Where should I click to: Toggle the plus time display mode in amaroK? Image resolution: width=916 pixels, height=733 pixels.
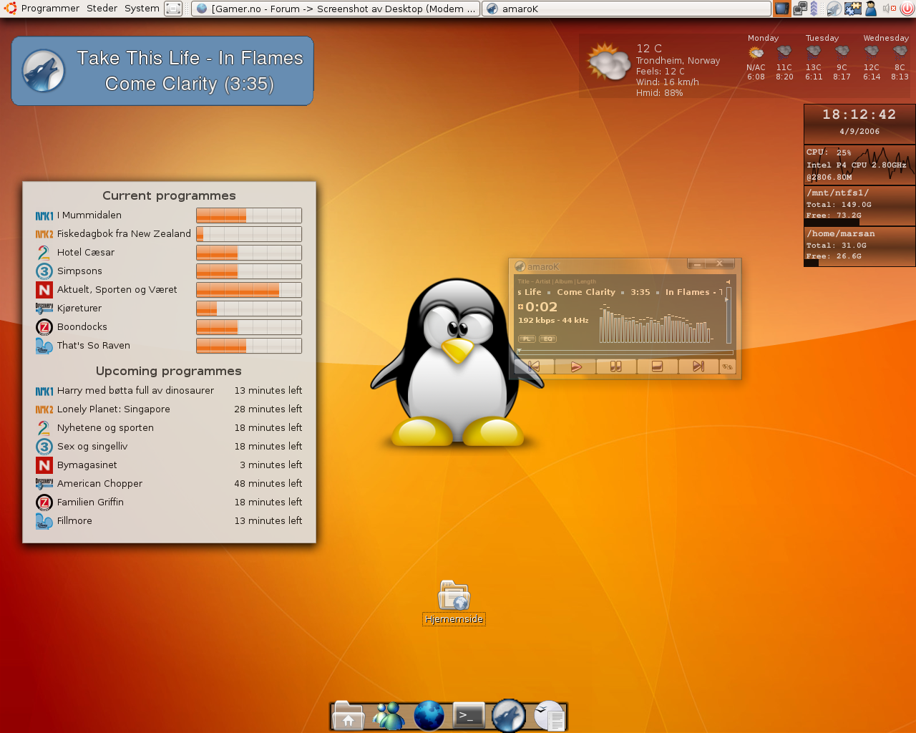point(521,306)
